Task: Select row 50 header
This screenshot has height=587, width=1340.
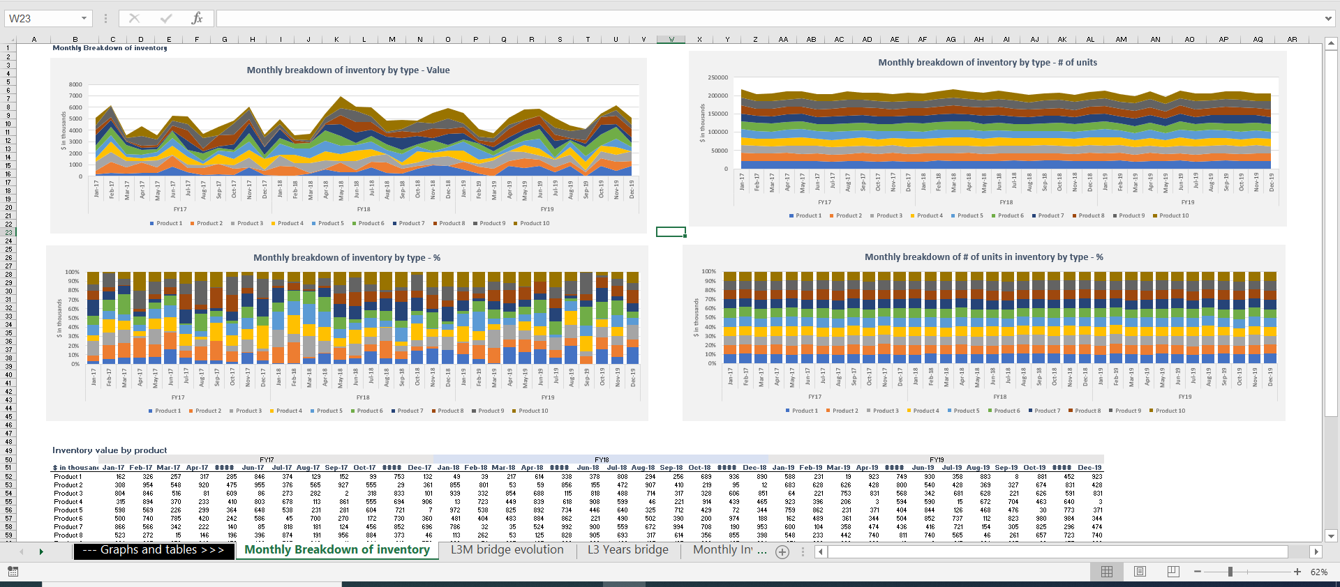Action: pos(8,459)
